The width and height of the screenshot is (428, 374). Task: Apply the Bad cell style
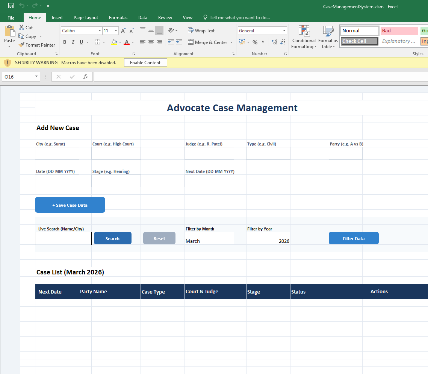coord(399,30)
